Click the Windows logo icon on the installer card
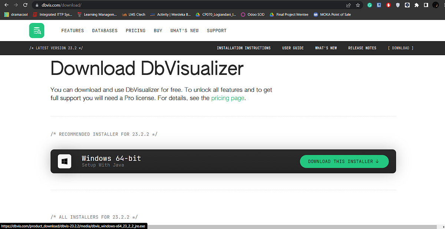Image resolution: width=445 pixels, height=229 pixels. (65, 161)
